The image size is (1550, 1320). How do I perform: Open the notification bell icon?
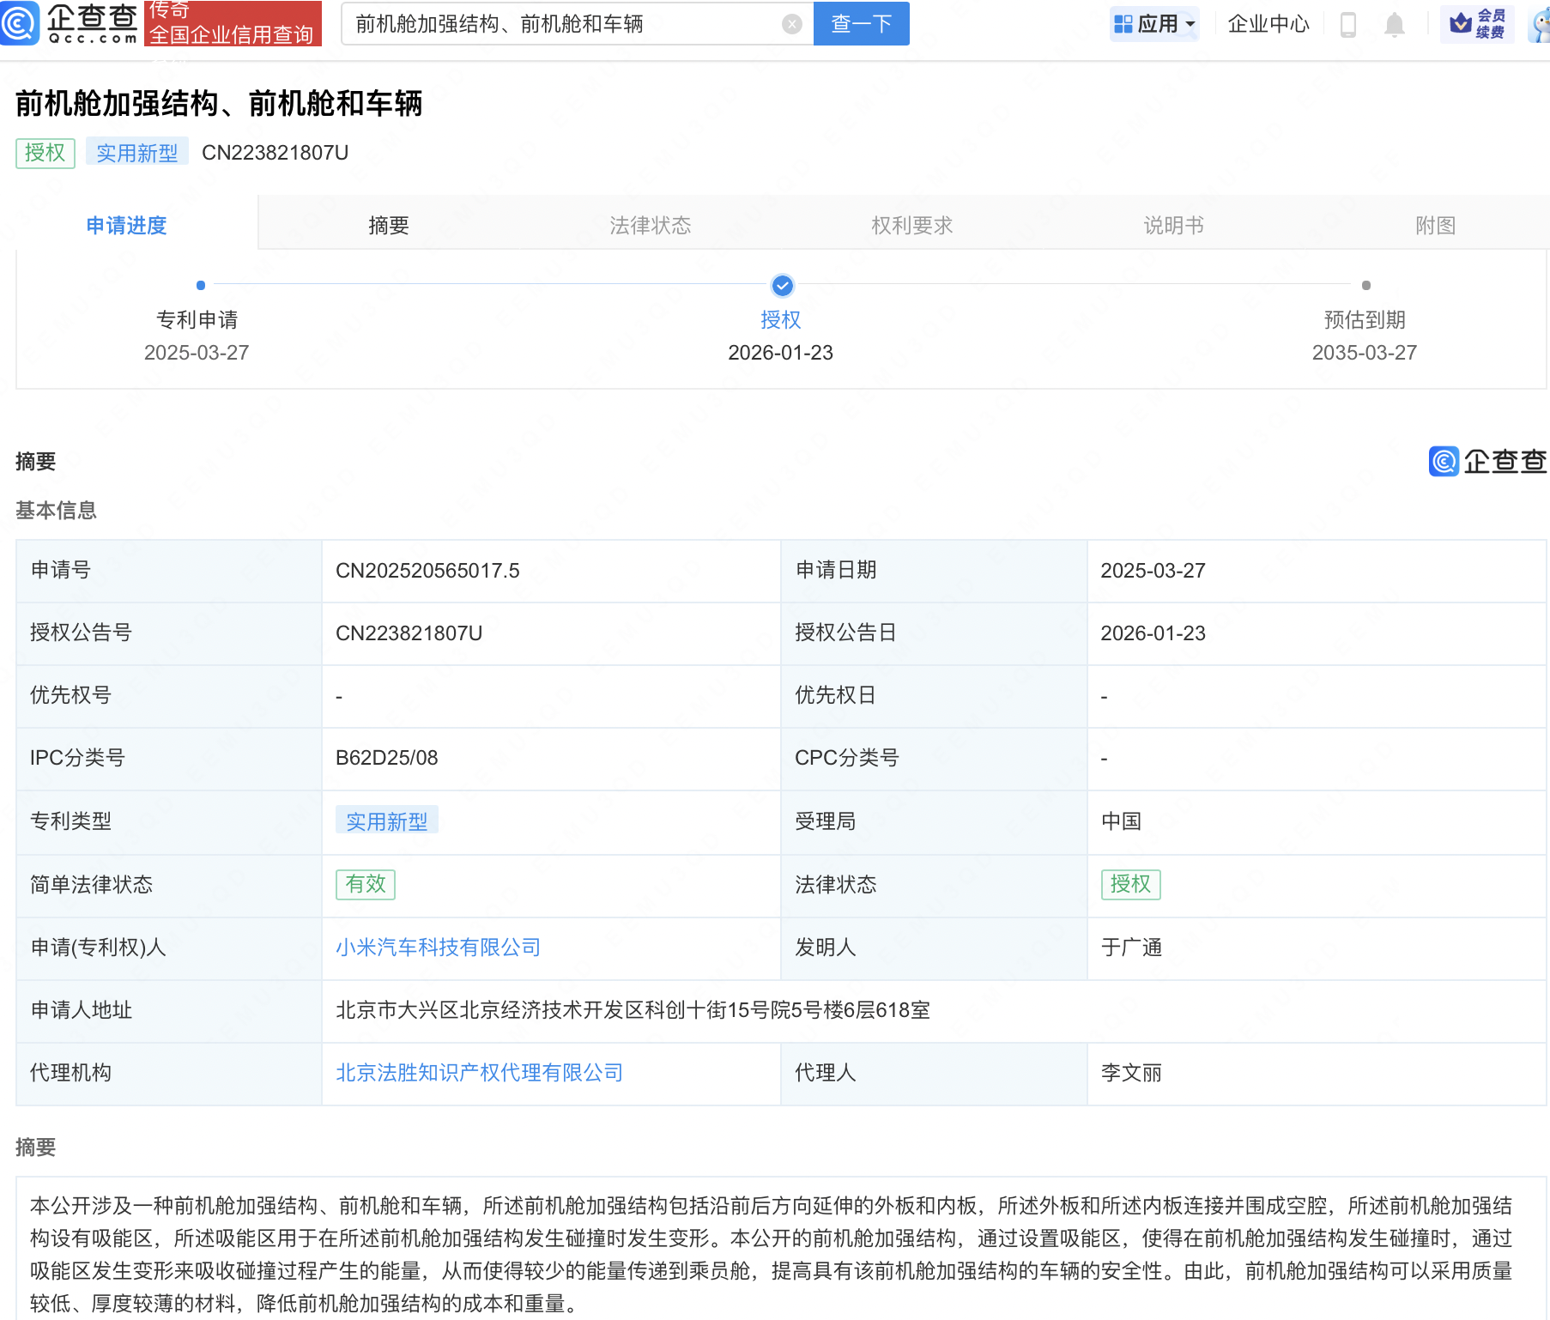tap(1394, 23)
